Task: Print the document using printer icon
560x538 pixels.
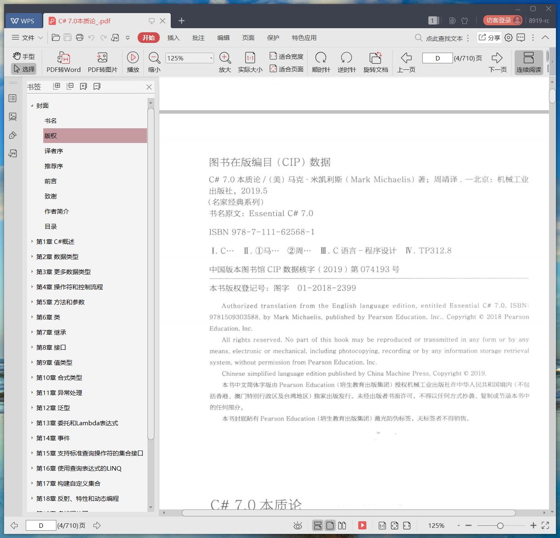Action: tap(80, 38)
